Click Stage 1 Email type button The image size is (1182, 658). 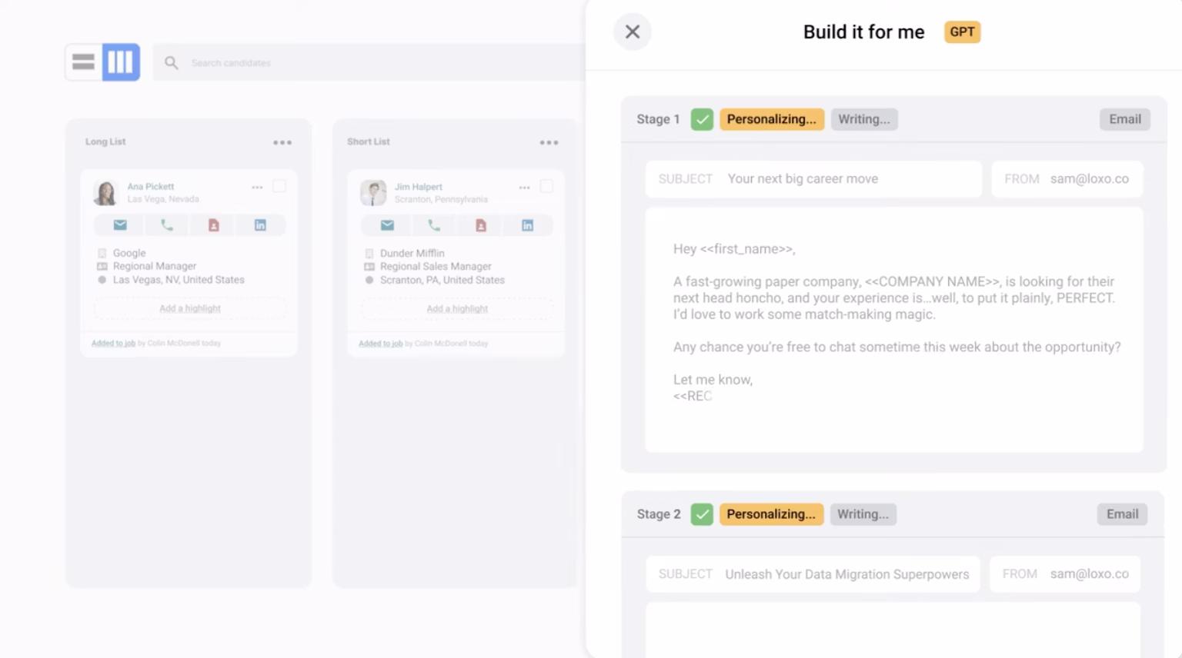(1124, 119)
